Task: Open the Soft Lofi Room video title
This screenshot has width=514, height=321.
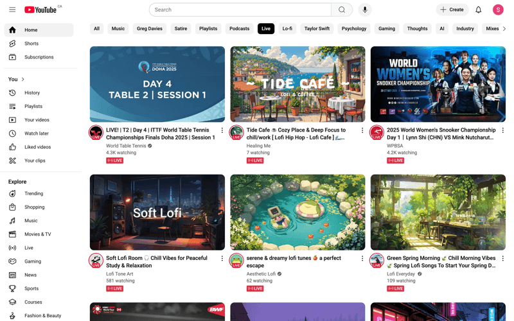Action: click(157, 262)
